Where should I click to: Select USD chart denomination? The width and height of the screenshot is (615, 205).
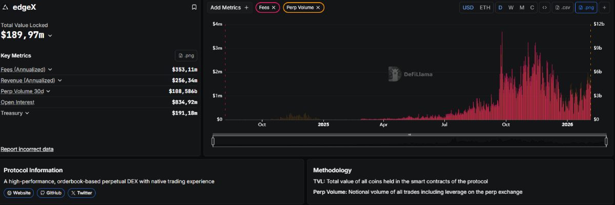click(468, 8)
